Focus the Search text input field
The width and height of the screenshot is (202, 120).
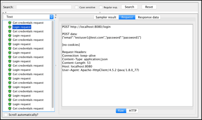(x=44, y=7)
